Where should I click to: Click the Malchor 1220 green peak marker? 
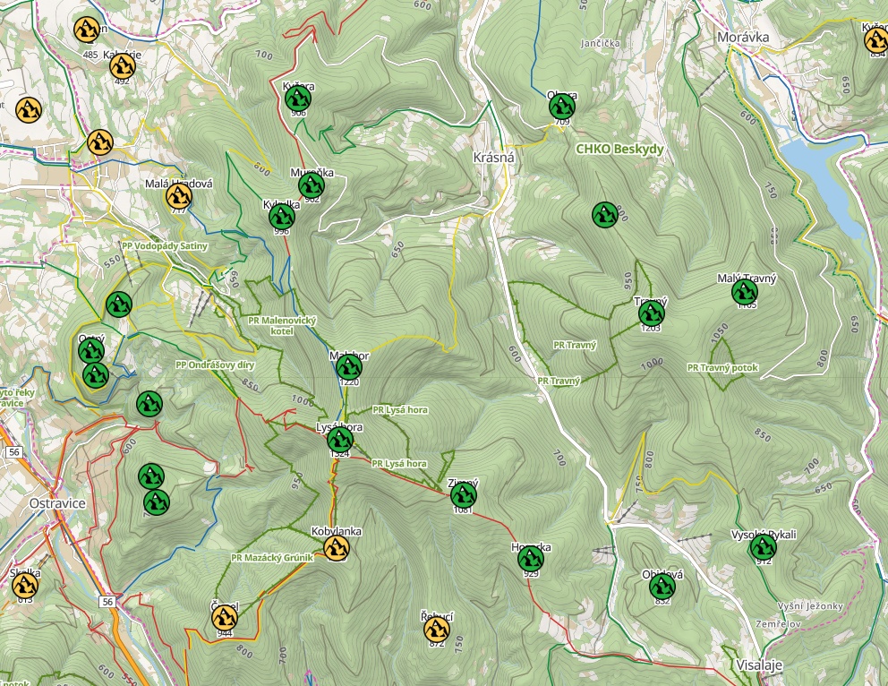[349, 368]
